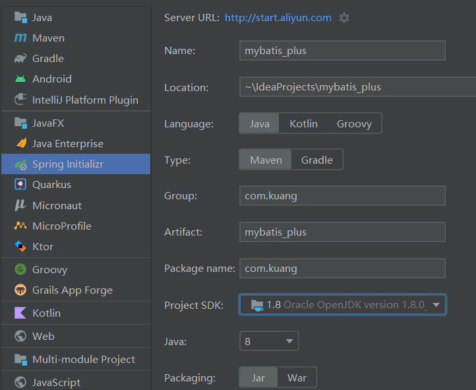Select Groovy as the language
The image size is (476, 390).
coord(354,123)
